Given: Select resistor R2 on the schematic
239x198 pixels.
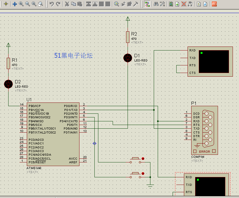Looking at the screenshot, I should point(128,37).
